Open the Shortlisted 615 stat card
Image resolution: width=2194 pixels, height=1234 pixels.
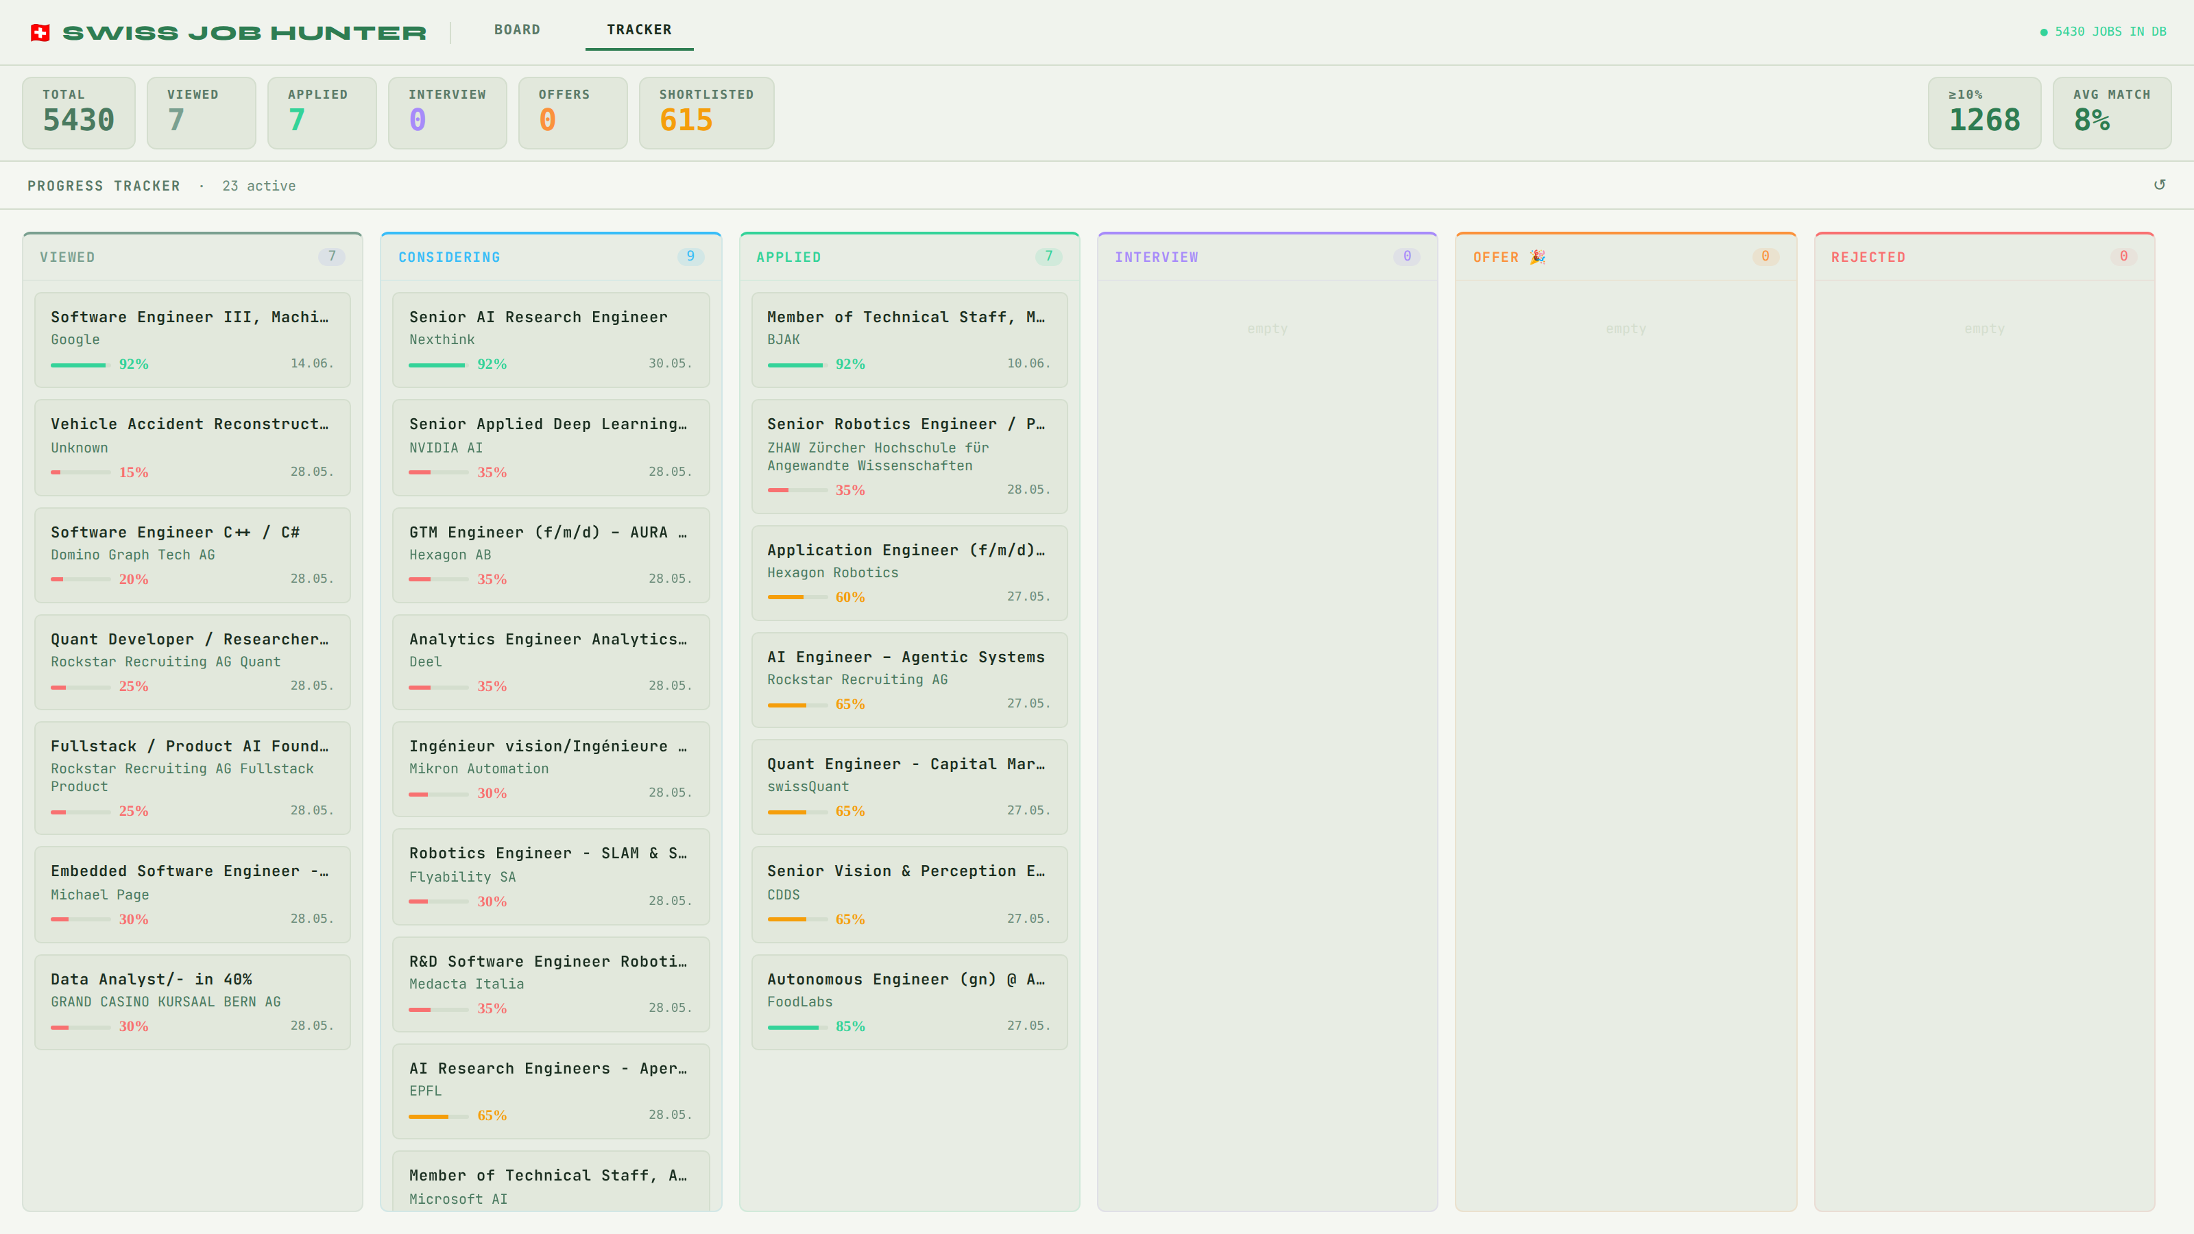coord(707,113)
